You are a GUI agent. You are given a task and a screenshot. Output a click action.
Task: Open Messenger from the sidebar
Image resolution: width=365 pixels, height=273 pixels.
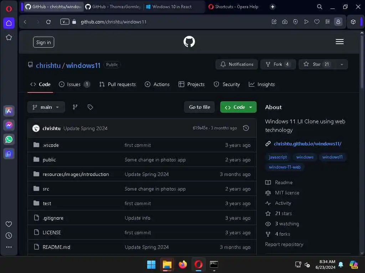9,125
